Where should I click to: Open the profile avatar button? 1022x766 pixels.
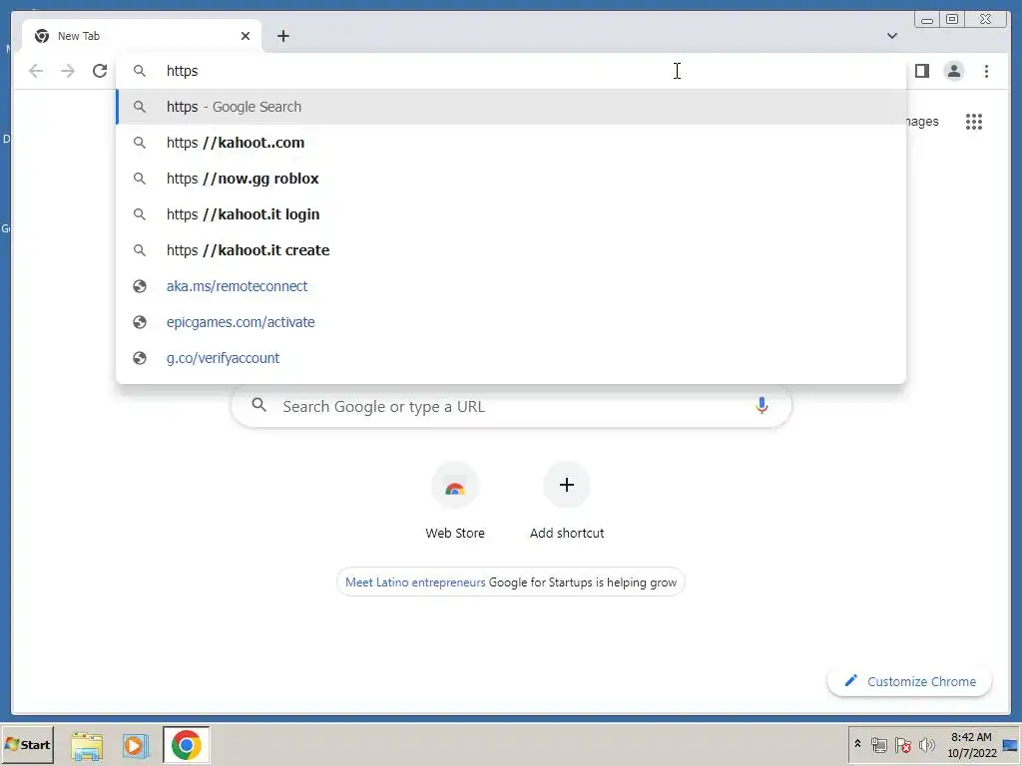point(953,71)
